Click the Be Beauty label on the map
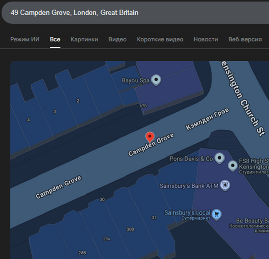The image size is (269, 259). (252, 220)
